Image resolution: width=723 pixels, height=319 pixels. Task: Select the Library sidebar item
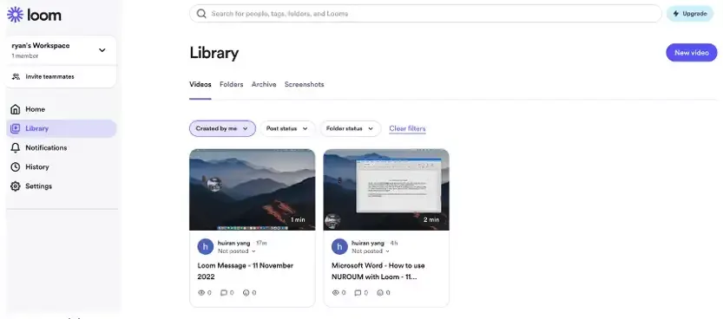(61, 128)
